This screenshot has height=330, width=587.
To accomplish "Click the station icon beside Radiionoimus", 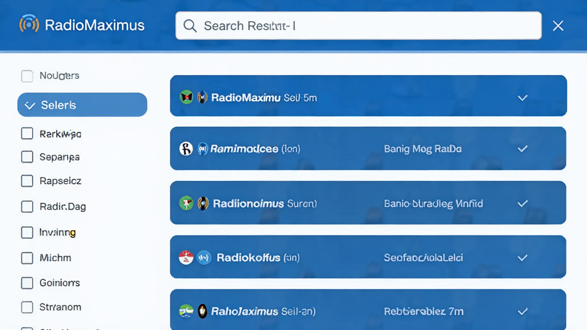I will pyautogui.click(x=203, y=203).
